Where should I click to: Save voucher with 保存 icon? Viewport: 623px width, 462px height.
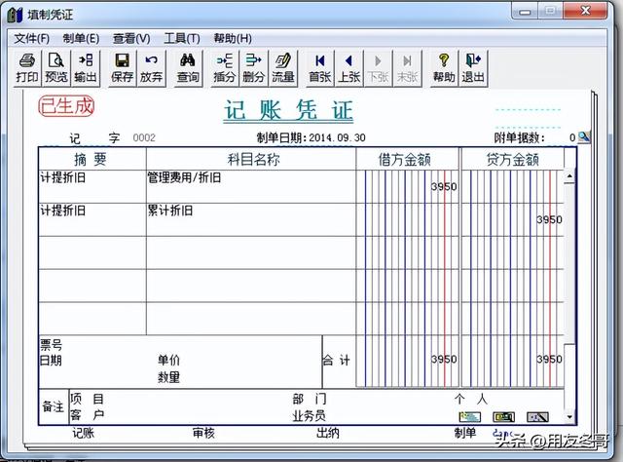point(122,68)
